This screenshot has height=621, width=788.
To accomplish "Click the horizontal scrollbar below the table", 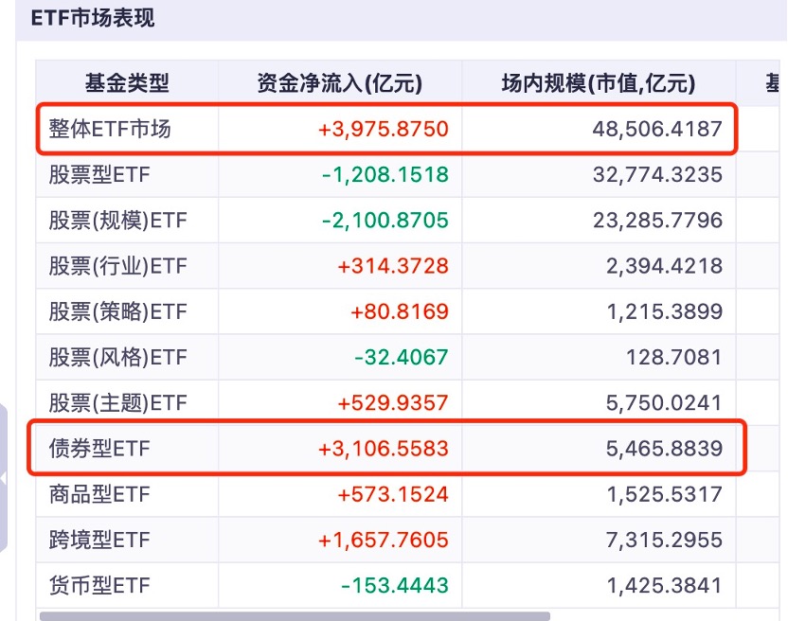I will click(x=295, y=616).
